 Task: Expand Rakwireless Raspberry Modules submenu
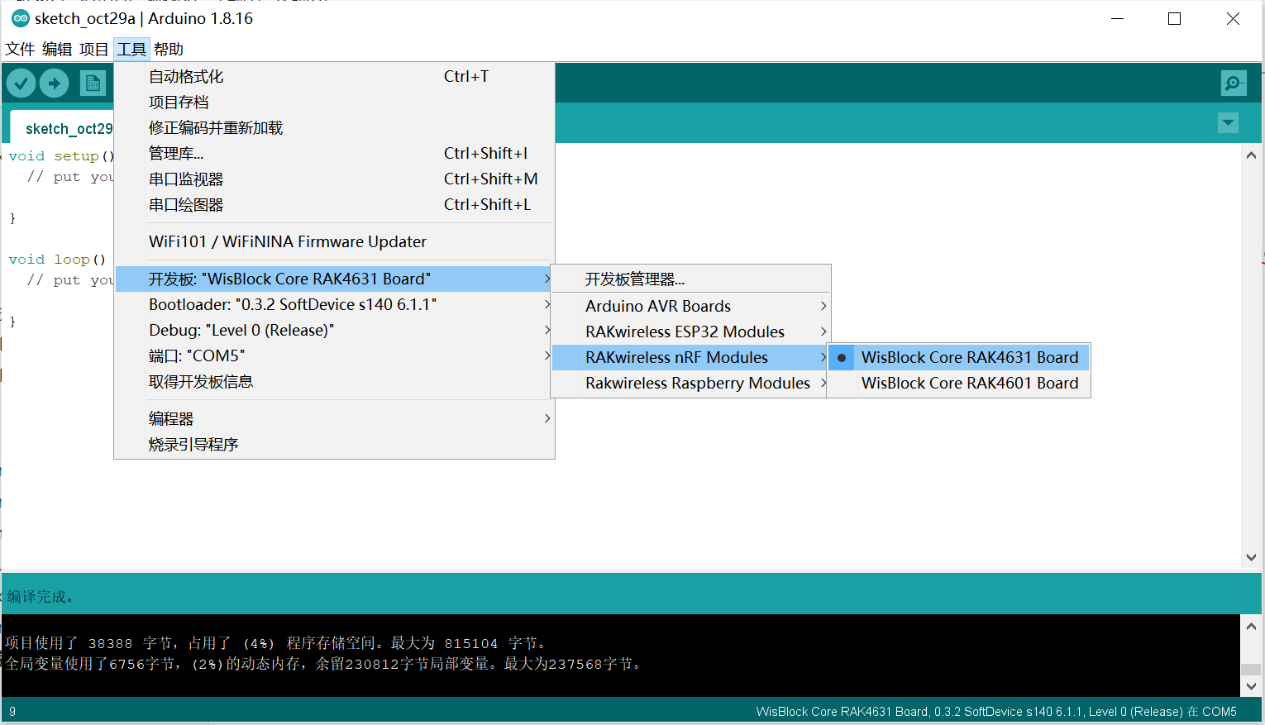click(690, 383)
